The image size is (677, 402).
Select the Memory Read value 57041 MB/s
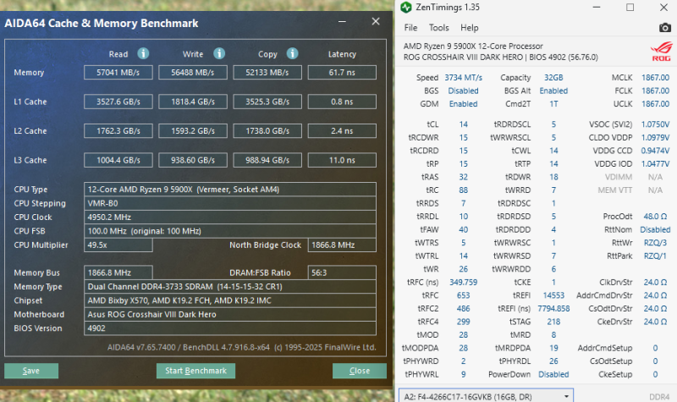point(118,73)
